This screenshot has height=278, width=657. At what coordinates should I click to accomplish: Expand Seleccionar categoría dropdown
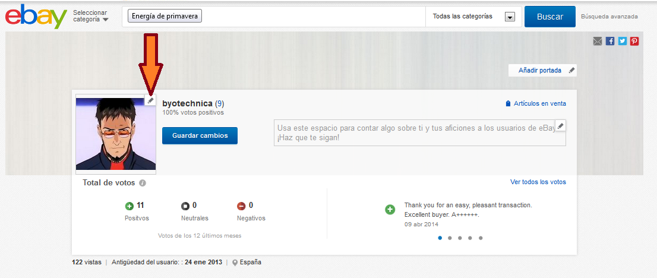pyautogui.click(x=91, y=16)
